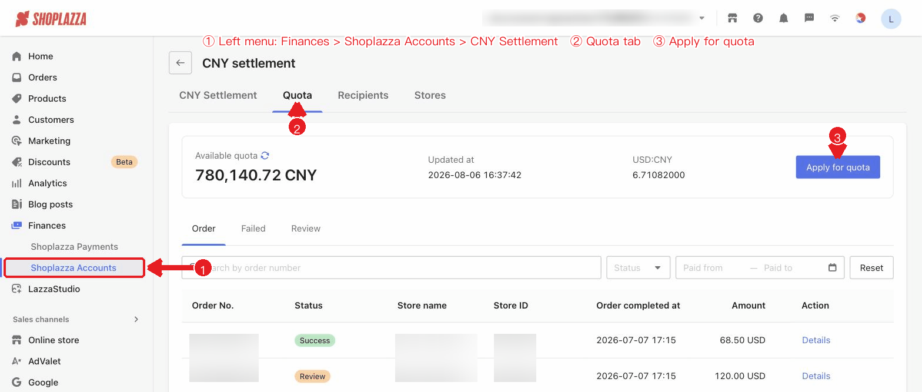Click the red and blue globe icon
The width and height of the screenshot is (922, 392).
(860, 18)
